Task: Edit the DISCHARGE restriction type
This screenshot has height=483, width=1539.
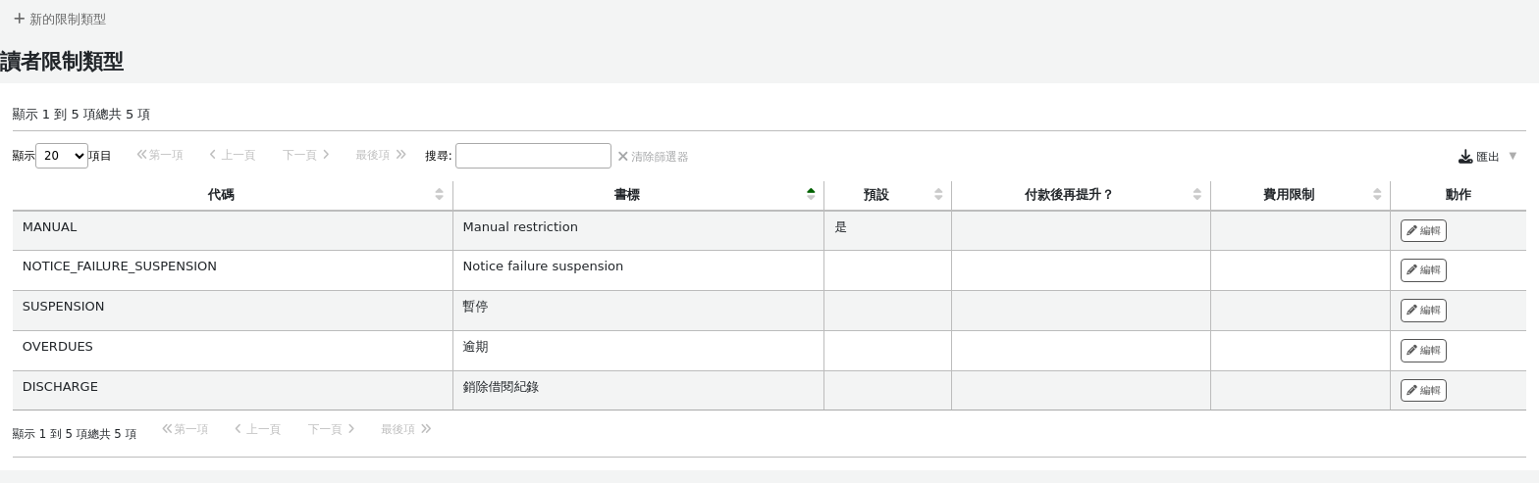Action: pyautogui.click(x=1423, y=391)
